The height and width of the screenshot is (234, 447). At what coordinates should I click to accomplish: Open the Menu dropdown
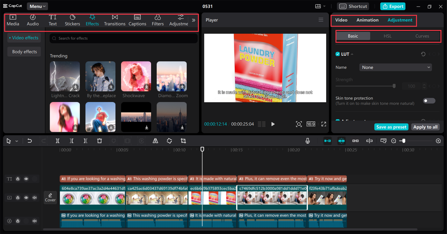pos(37,6)
